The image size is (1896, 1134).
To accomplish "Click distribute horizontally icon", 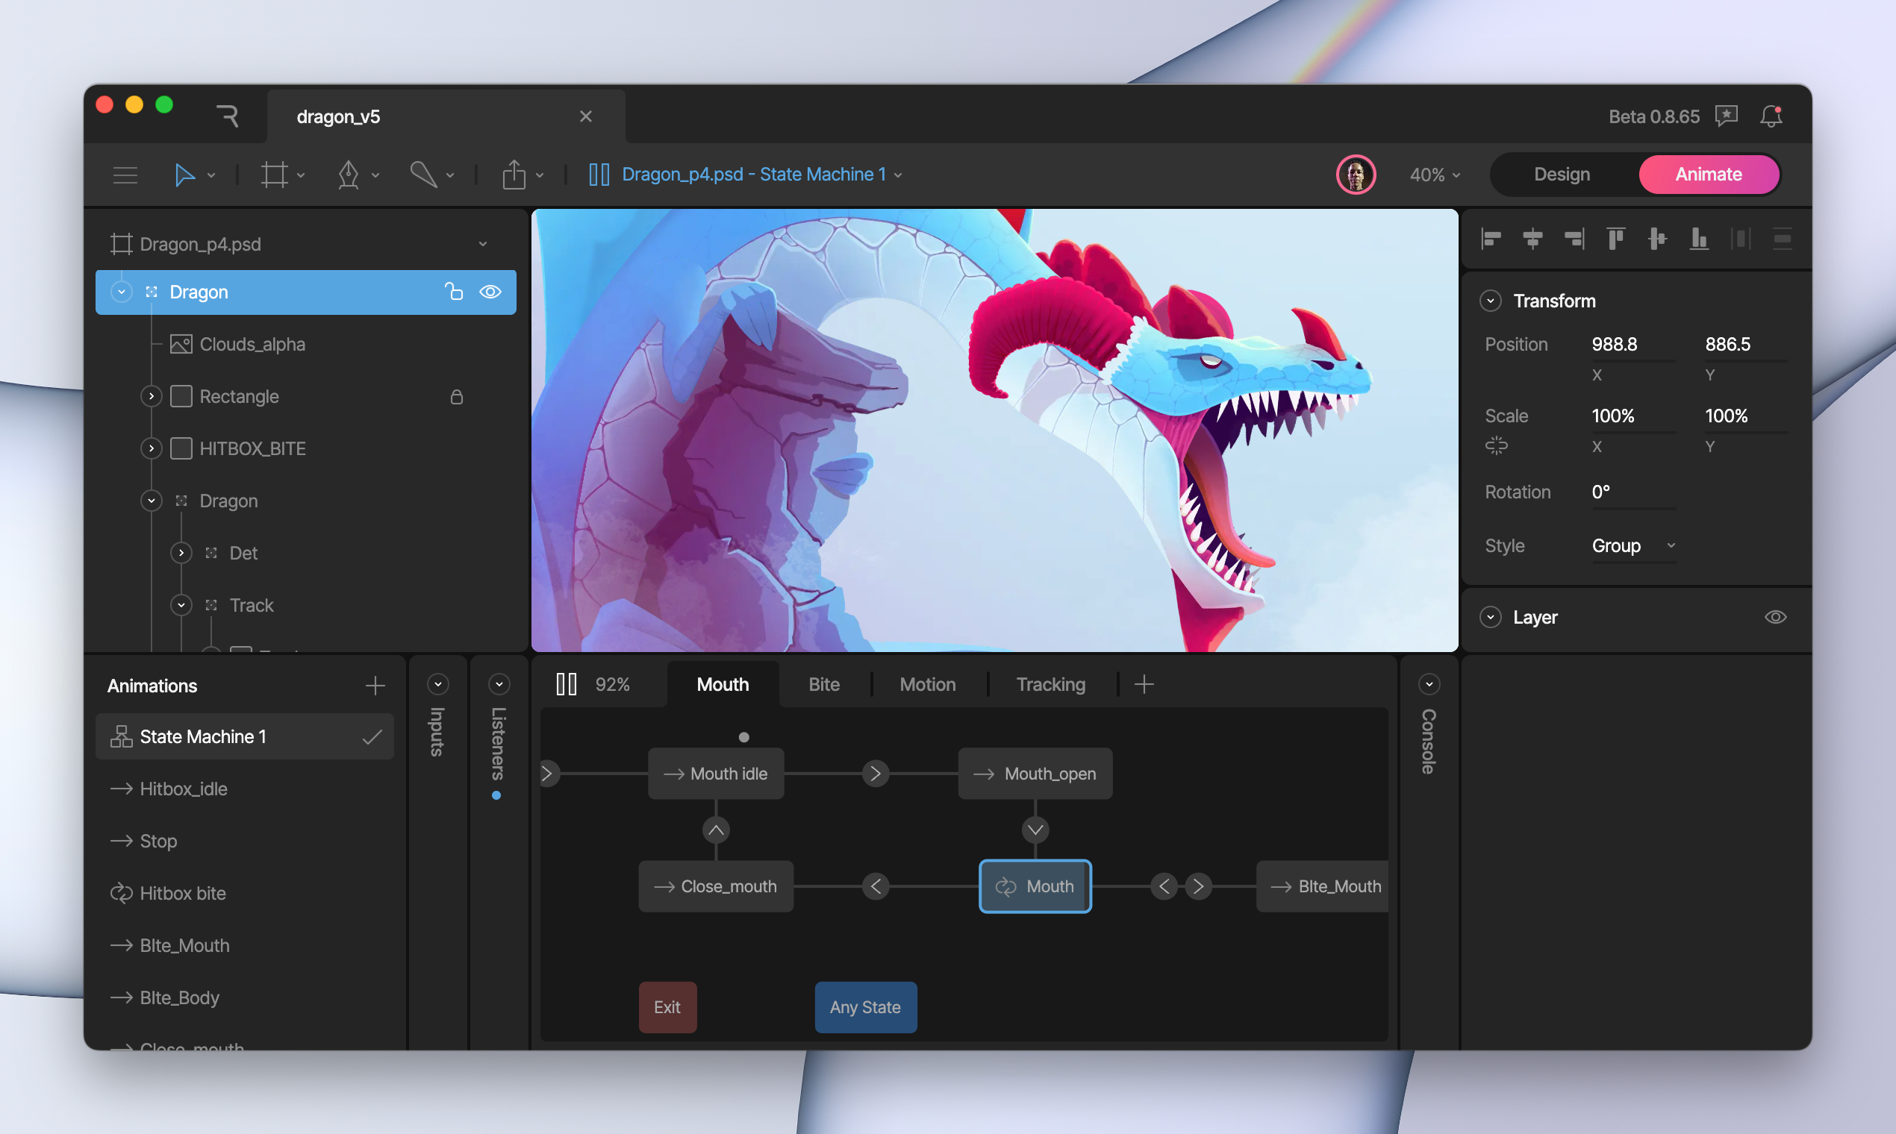I will pyautogui.click(x=1741, y=239).
